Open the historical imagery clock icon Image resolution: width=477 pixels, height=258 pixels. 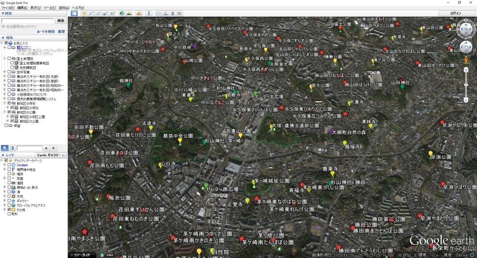[x=122, y=13]
